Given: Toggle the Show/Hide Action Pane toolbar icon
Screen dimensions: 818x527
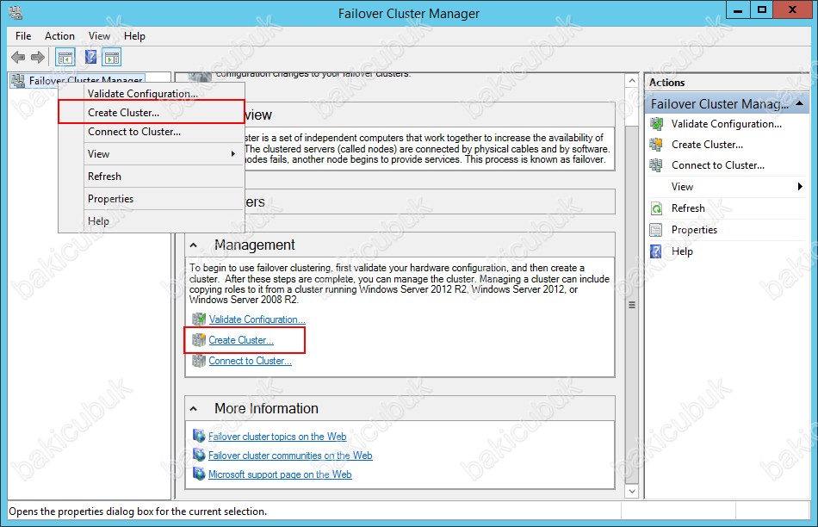Looking at the screenshot, I should tap(112, 58).
